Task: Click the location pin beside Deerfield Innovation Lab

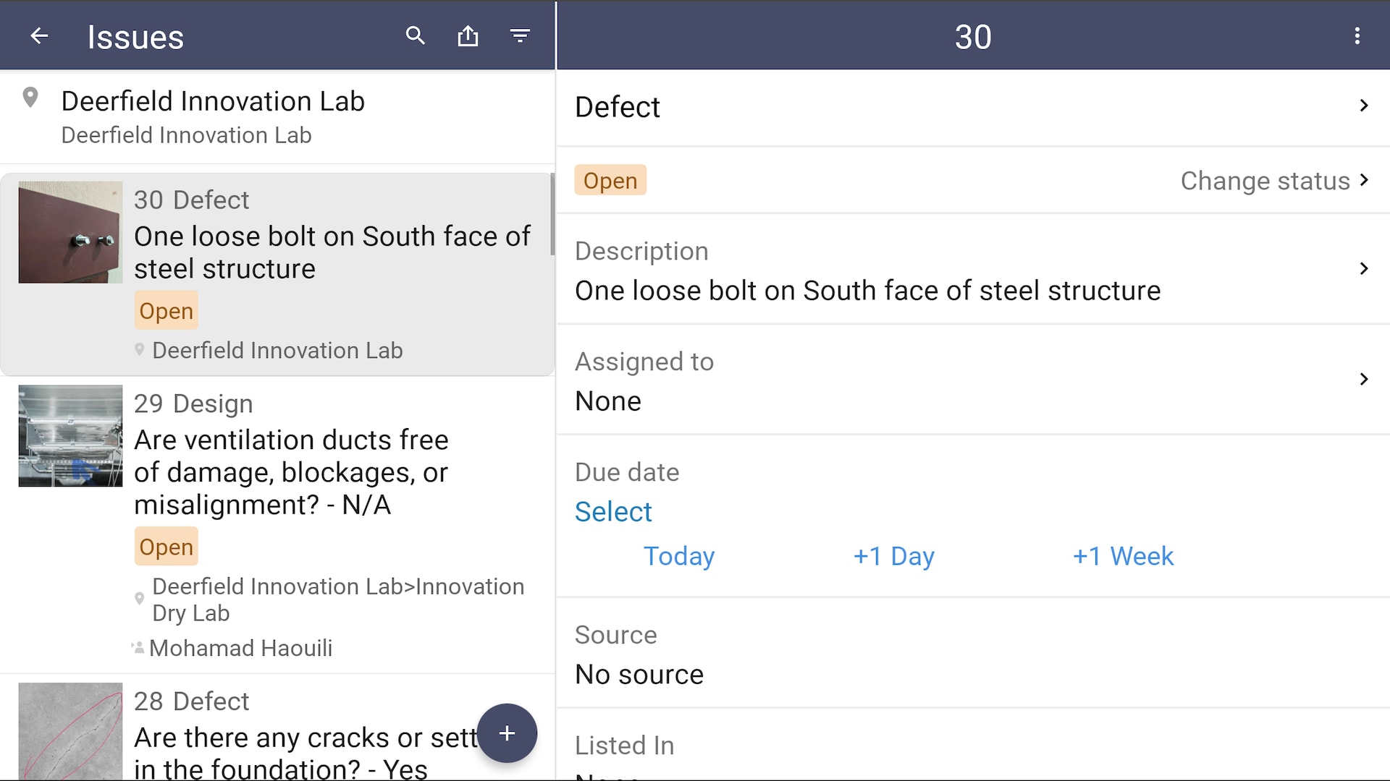Action: [x=30, y=98]
